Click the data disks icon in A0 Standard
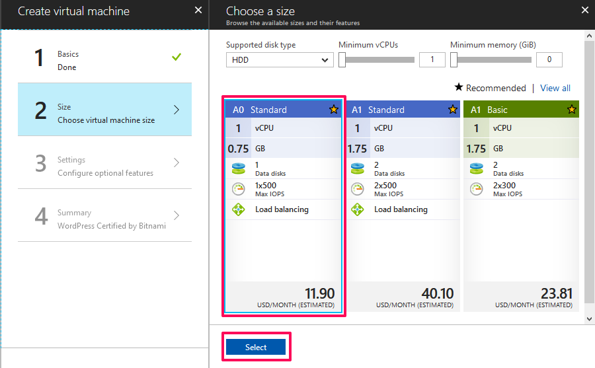Image resolution: width=595 pixels, height=368 pixels. click(238, 168)
